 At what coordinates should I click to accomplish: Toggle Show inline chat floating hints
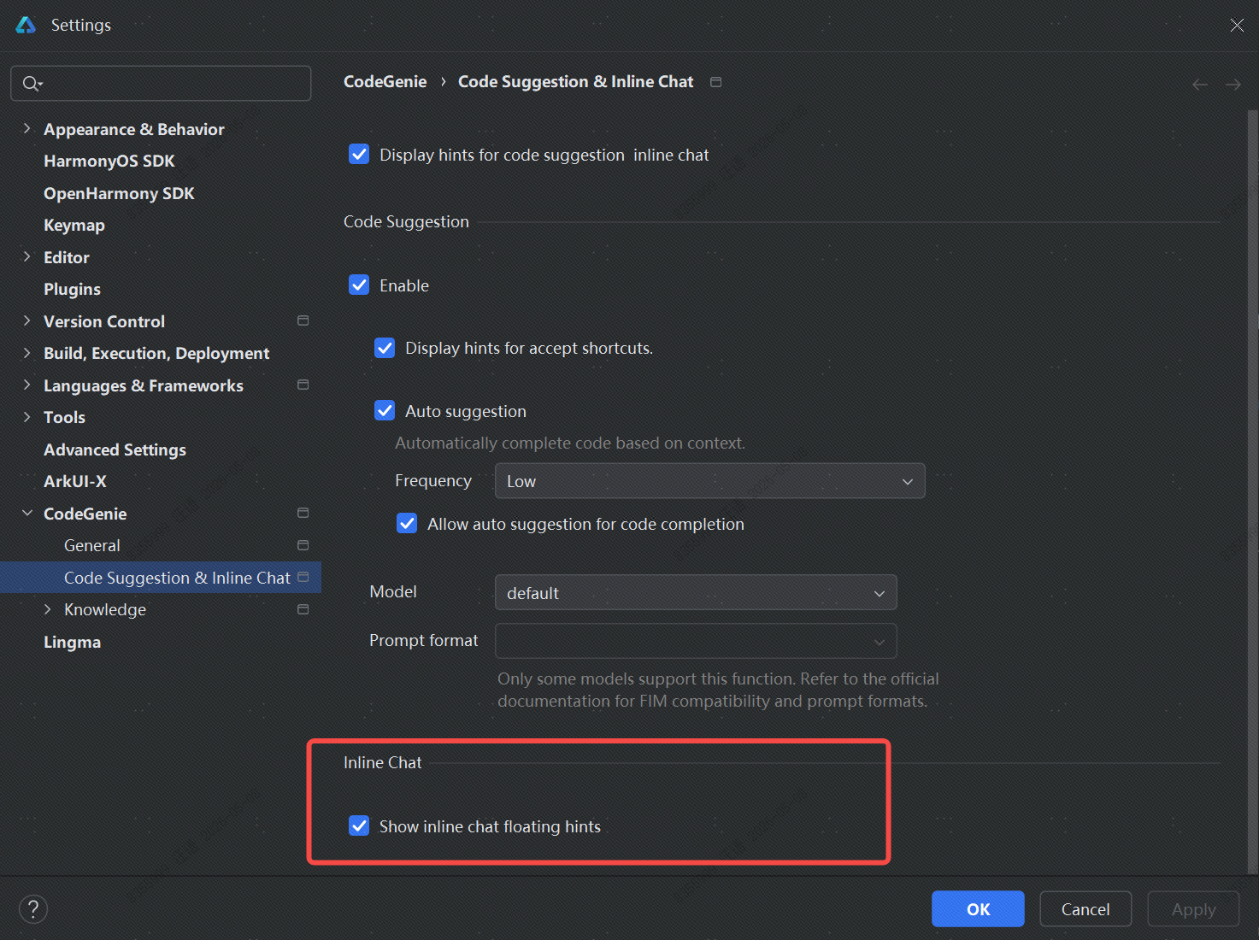359,826
